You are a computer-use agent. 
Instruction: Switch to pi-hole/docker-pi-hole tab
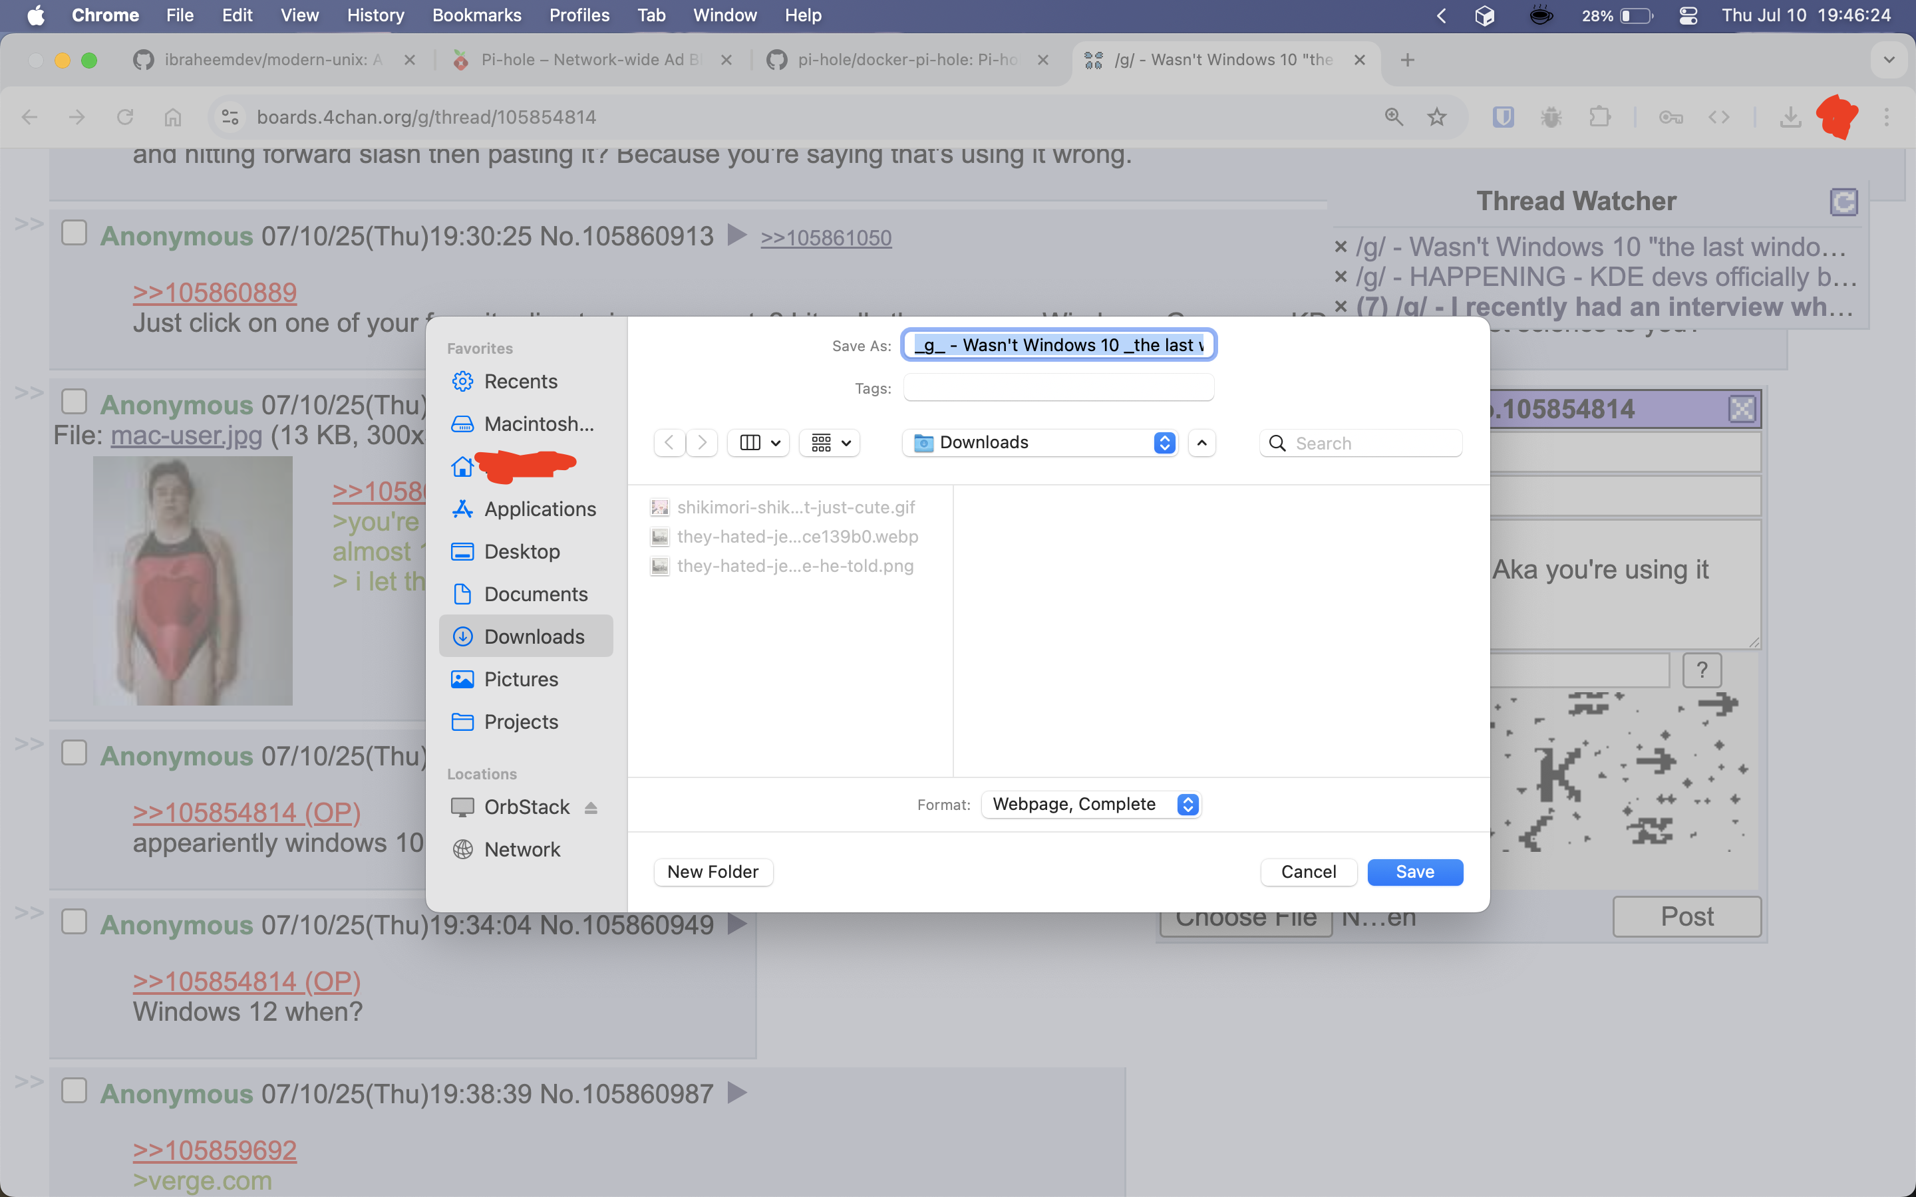[x=907, y=60]
